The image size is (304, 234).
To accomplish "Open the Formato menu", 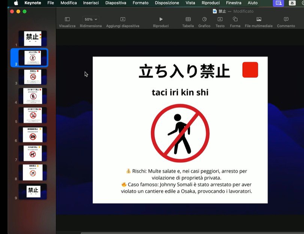I will tap(140, 3).
